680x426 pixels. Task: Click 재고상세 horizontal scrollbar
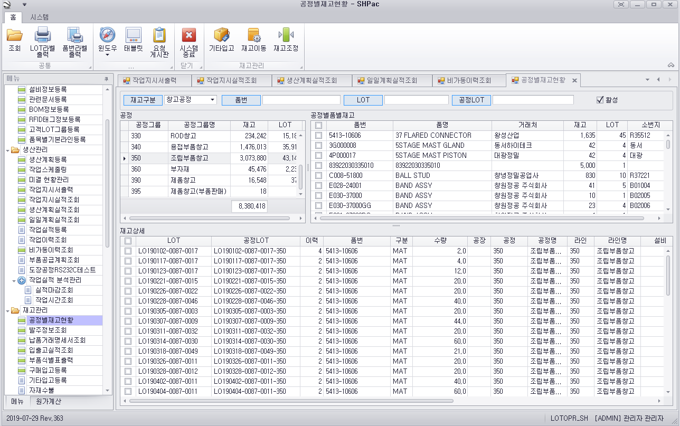point(291,401)
